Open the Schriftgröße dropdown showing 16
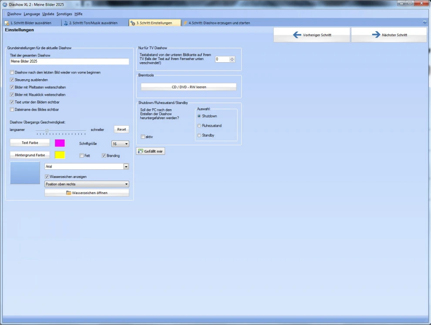431x325 pixels. tap(120, 144)
